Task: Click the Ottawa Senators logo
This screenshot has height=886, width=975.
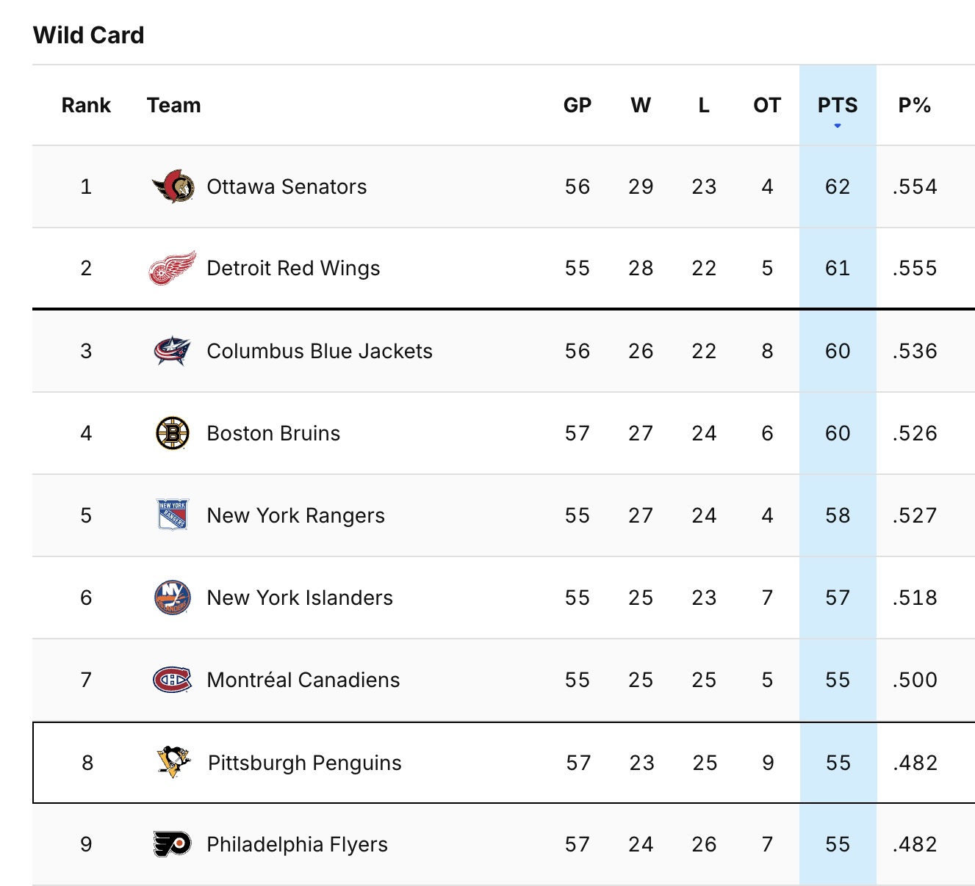Action: (x=173, y=186)
